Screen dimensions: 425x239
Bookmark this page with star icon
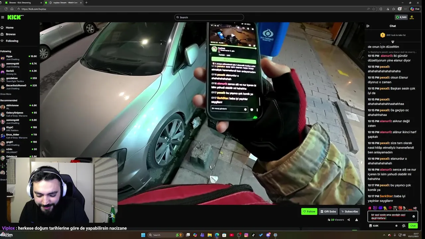374,9
